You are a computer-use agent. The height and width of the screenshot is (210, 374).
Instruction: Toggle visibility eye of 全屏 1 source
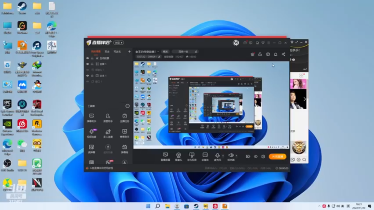coord(87,64)
